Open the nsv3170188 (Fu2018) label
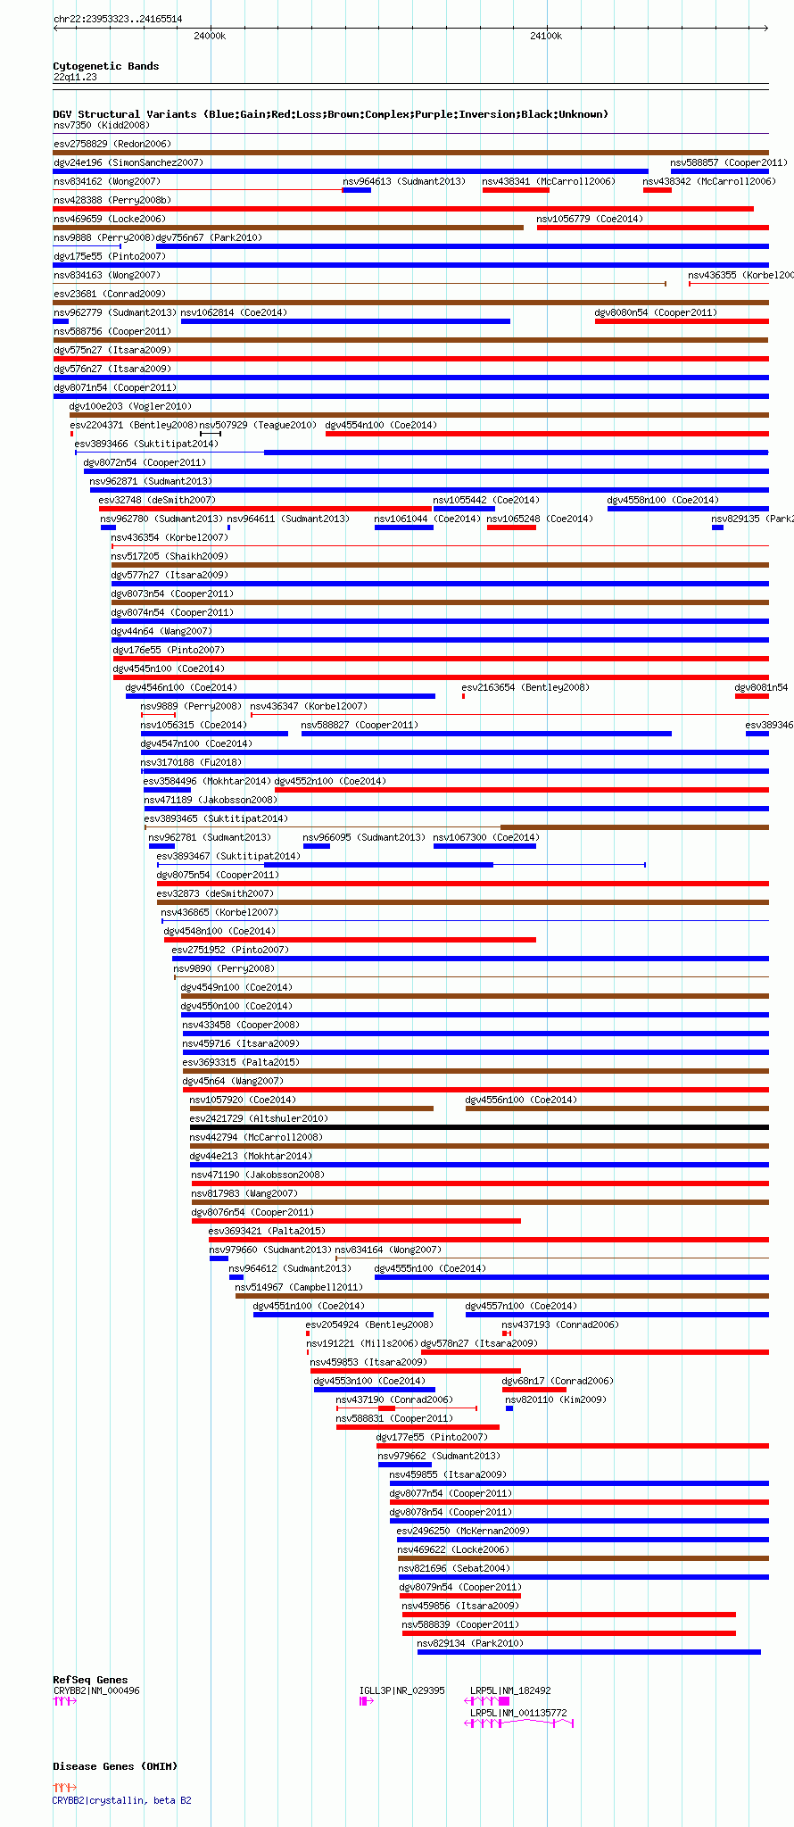Screen dimensions: 794x1827 [191, 762]
